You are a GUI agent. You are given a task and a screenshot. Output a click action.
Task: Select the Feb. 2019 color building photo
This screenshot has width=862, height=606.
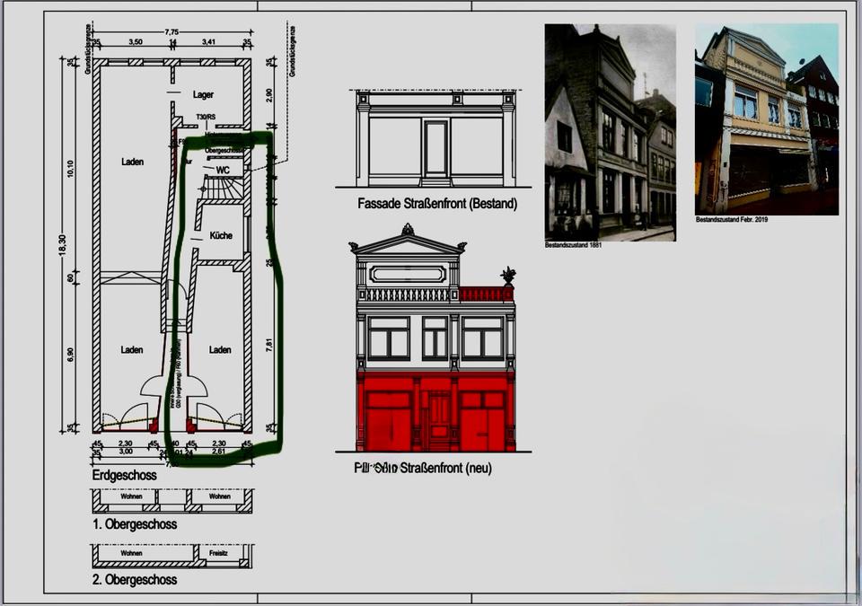tap(766, 119)
